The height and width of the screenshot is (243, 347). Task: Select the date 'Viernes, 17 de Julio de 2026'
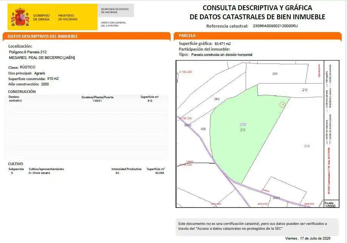308,238
